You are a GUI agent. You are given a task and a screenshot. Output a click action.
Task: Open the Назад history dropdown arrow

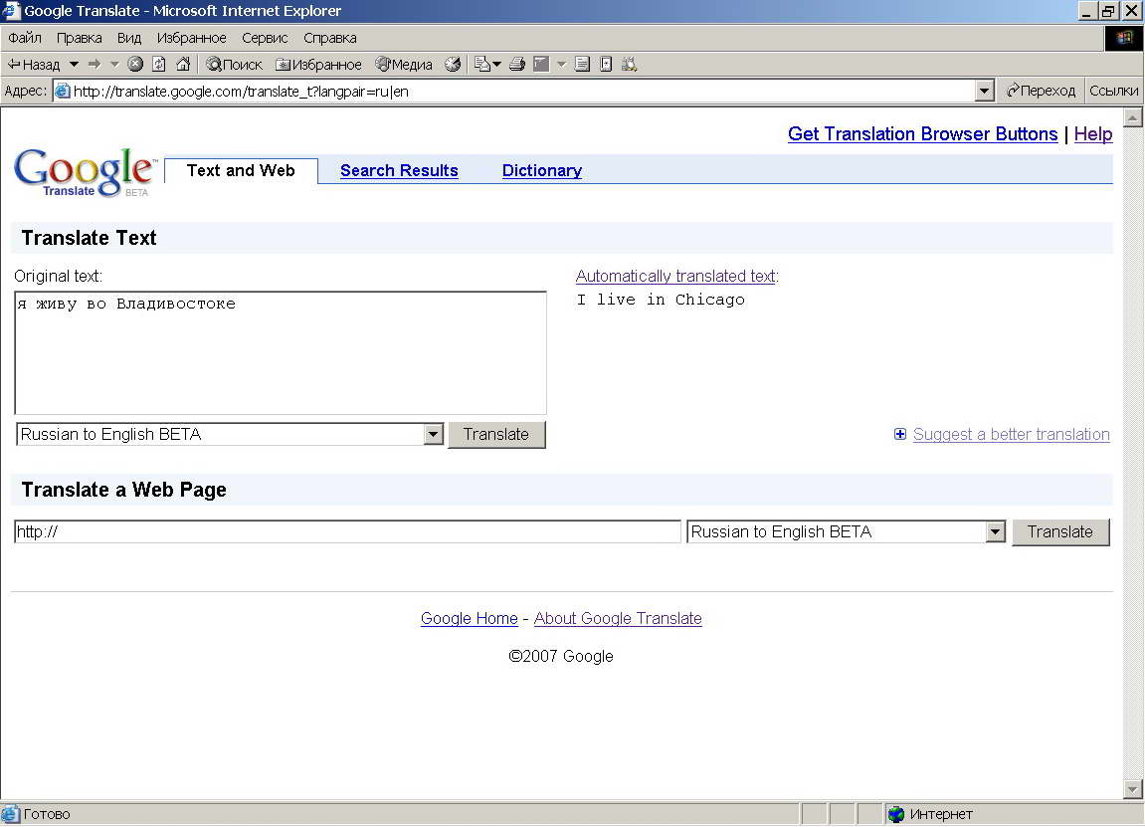(74, 65)
